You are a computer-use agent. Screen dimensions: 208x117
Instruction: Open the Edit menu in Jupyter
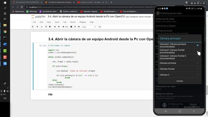[41, 22]
